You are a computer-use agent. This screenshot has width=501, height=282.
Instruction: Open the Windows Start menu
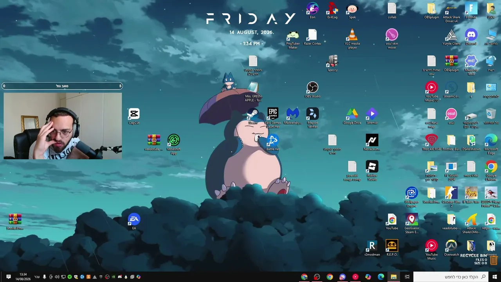pos(495,277)
